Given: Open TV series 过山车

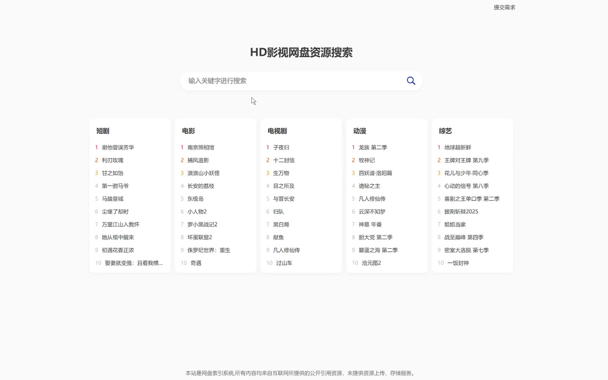Looking at the screenshot, I should pyautogui.click(x=284, y=263).
